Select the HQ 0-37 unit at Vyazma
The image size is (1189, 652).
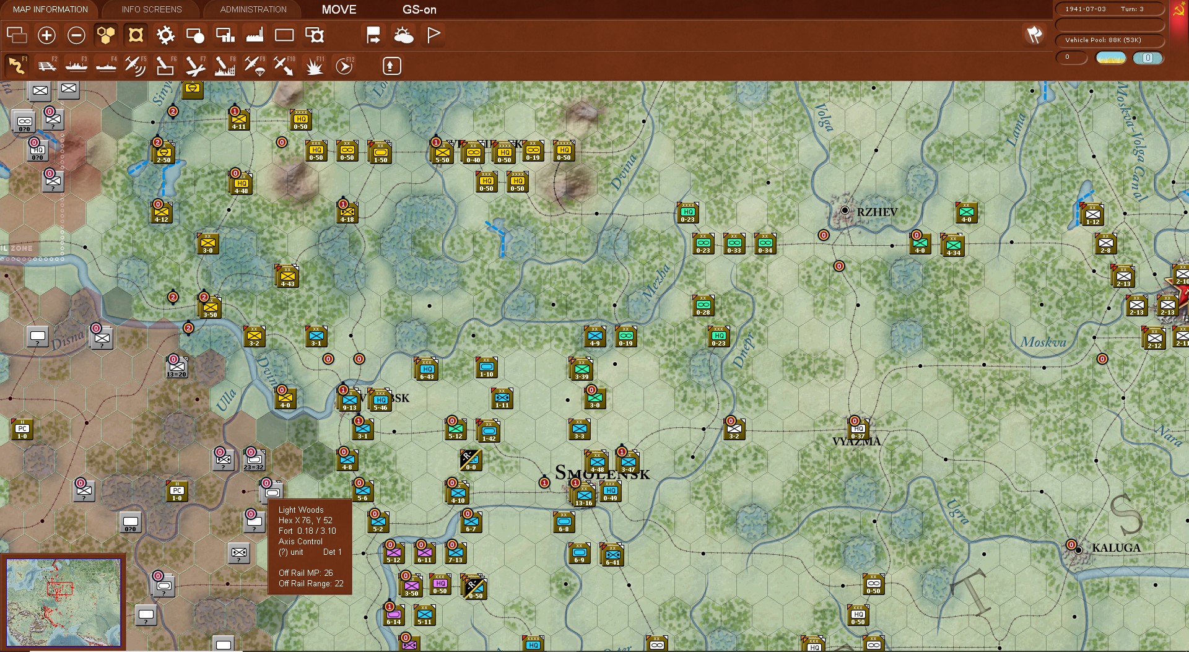pyautogui.click(x=858, y=430)
